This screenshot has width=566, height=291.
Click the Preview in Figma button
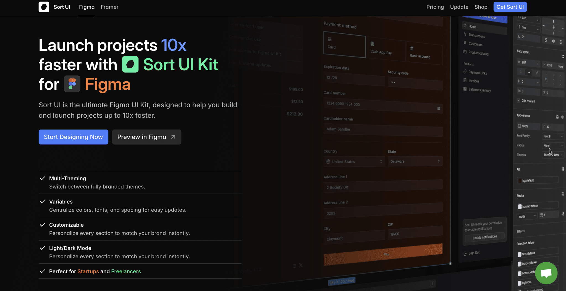(146, 137)
